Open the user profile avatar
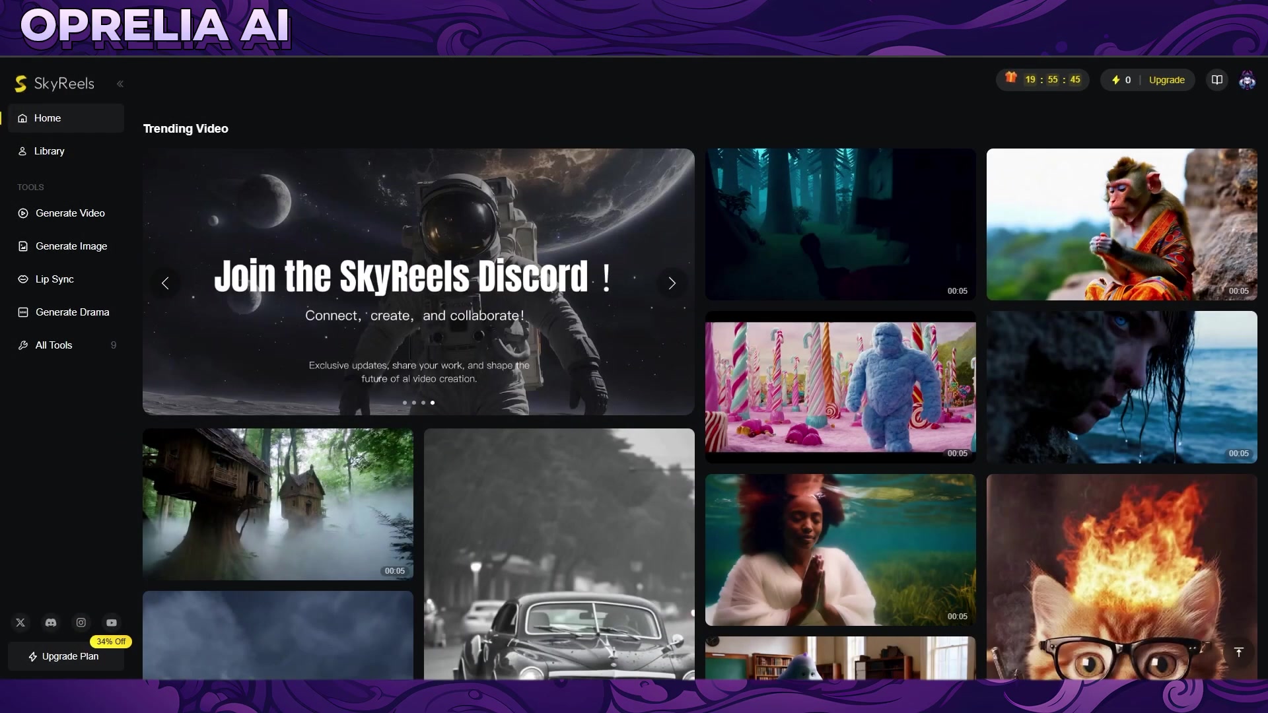This screenshot has height=713, width=1268. [x=1247, y=80]
